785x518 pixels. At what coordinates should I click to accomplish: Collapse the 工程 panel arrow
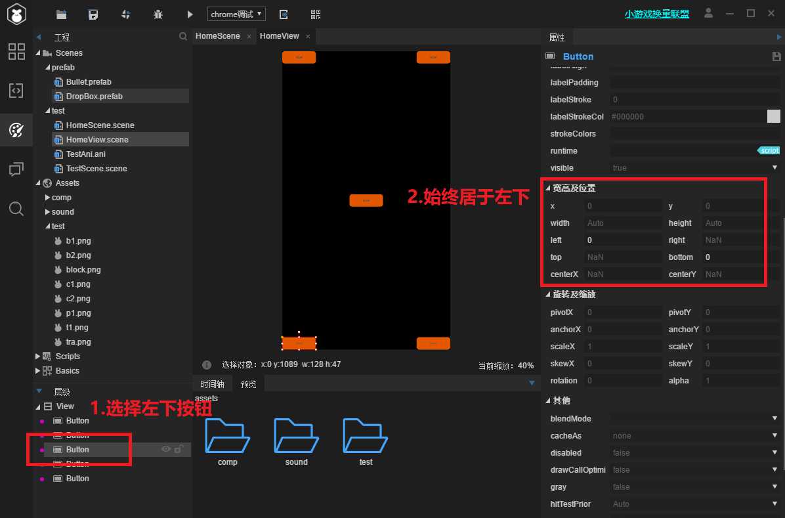(x=39, y=37)
